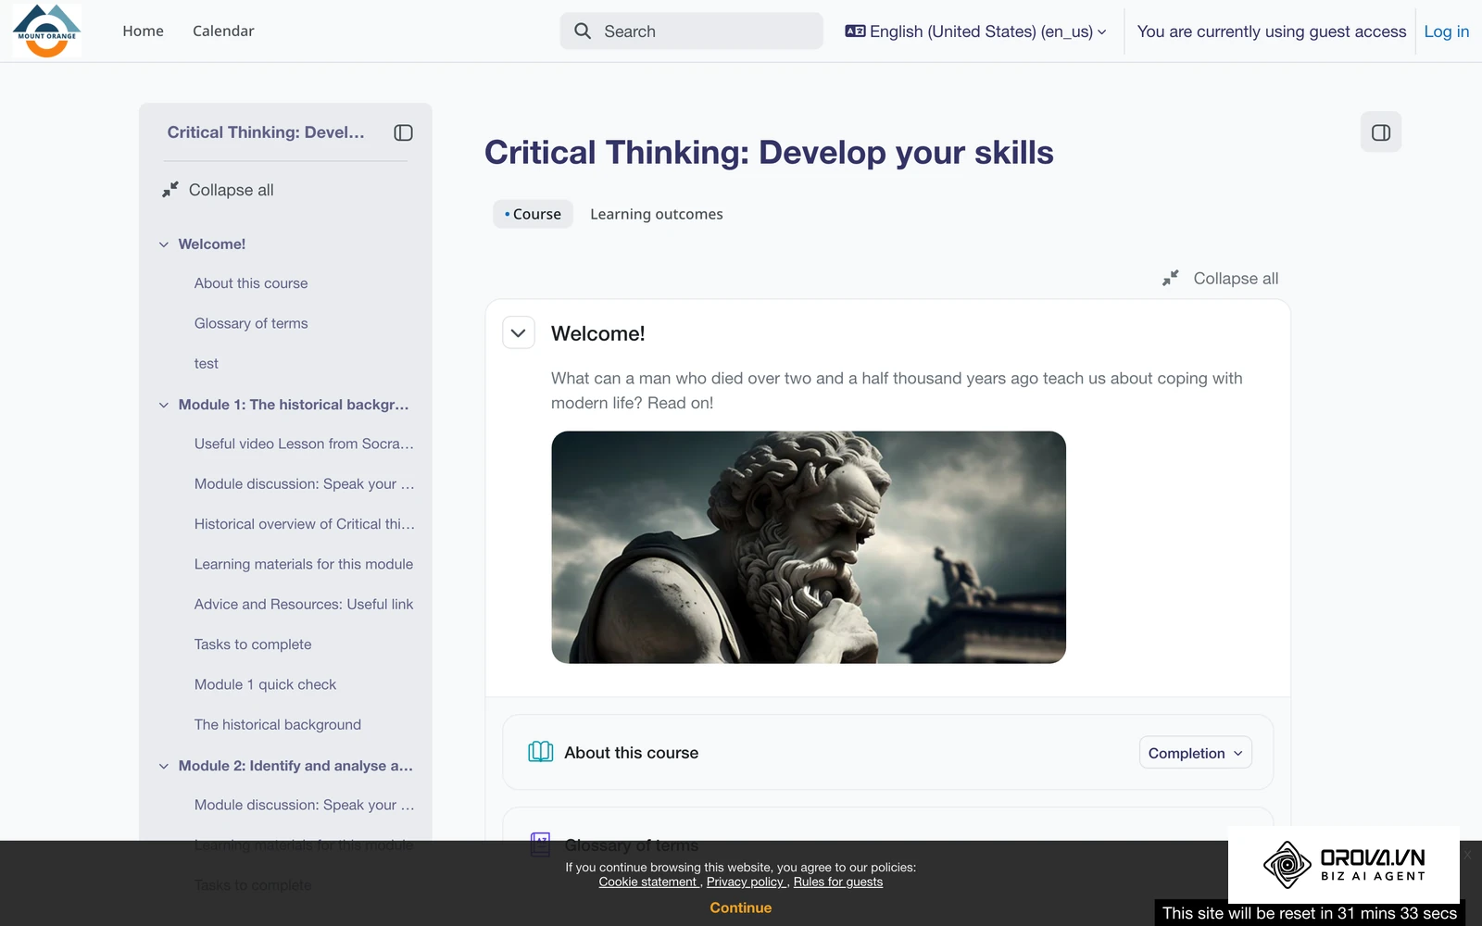Open Module 1 quick check item
This screenshot has height=926, width=1482.
pos(265,684)
